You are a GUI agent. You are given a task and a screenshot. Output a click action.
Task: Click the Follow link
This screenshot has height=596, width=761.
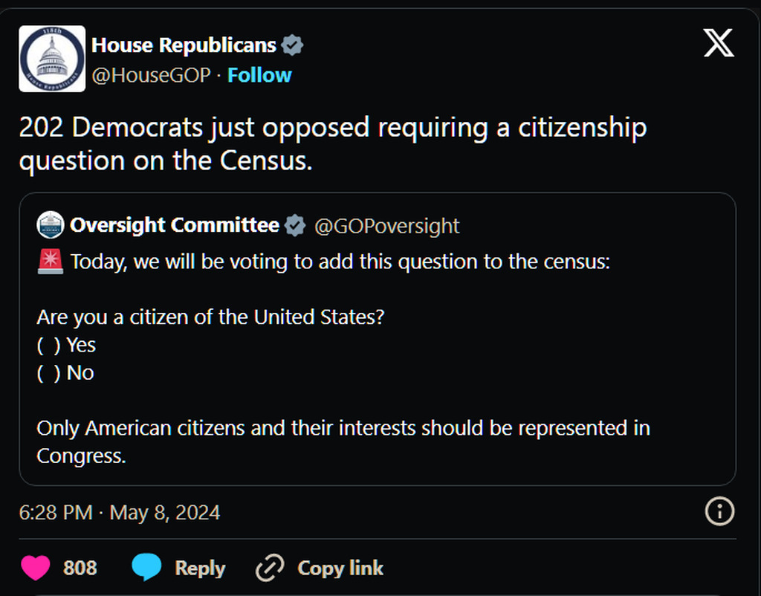(259, 75)
